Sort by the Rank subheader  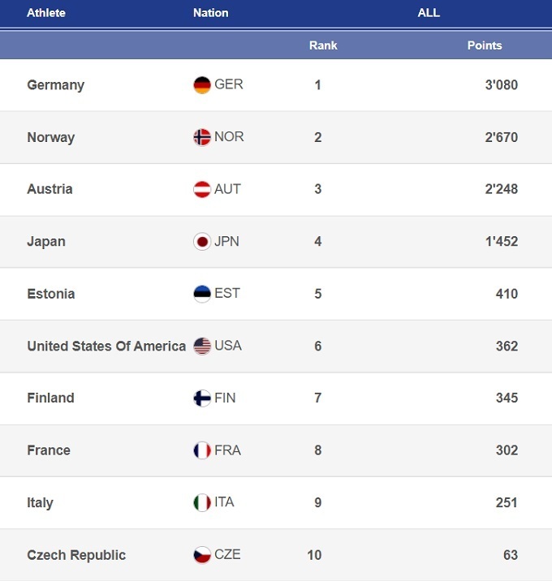pos(323,45)
